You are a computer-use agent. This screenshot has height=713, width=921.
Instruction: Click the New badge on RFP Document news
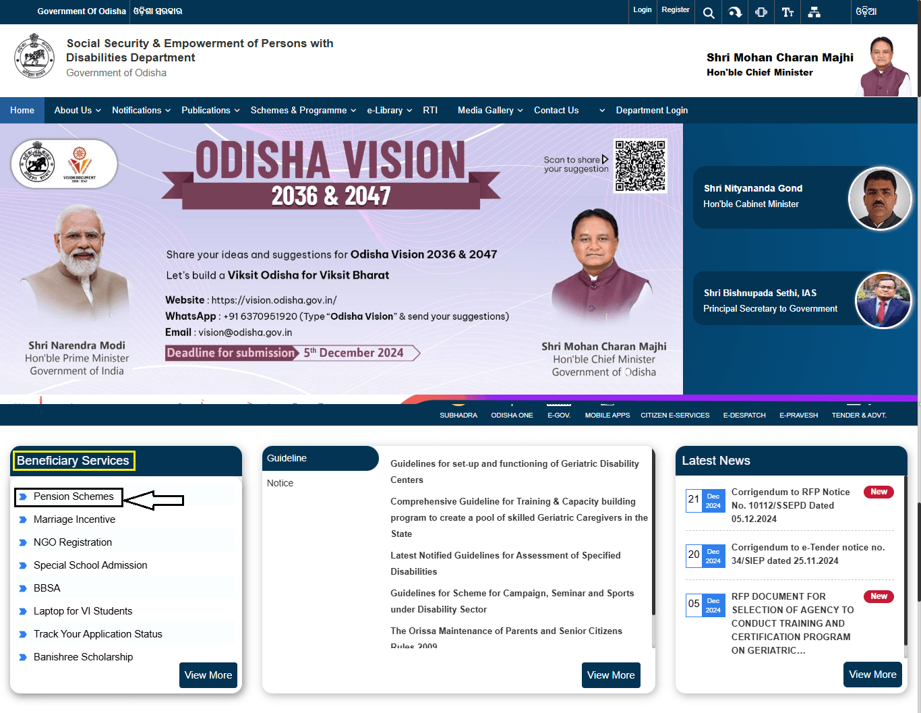pos(879,596)
